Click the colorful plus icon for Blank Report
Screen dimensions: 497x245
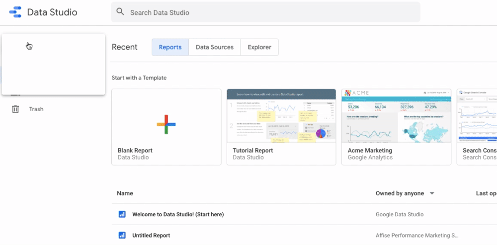tap(166, 124)
